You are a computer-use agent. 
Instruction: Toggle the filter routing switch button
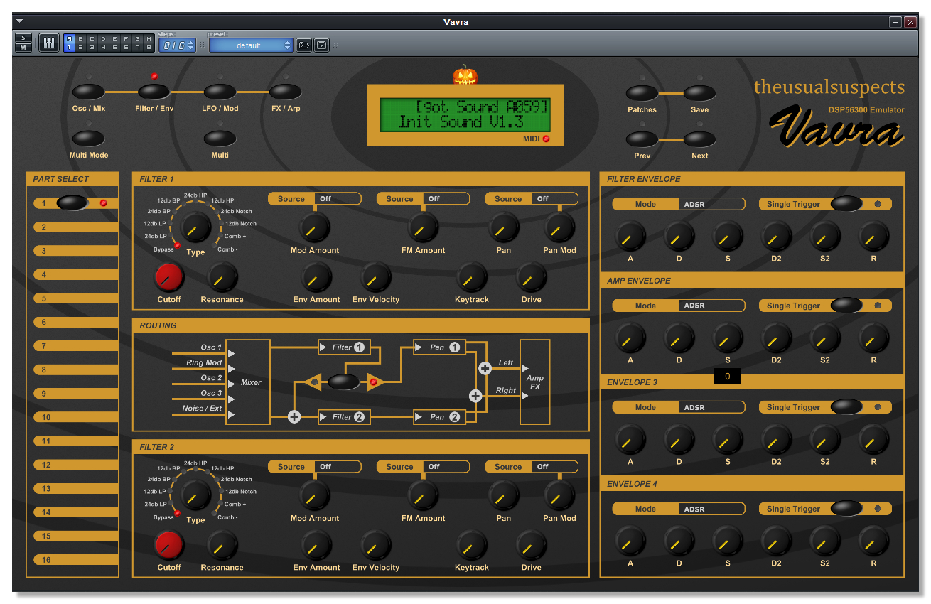(343, 382)
